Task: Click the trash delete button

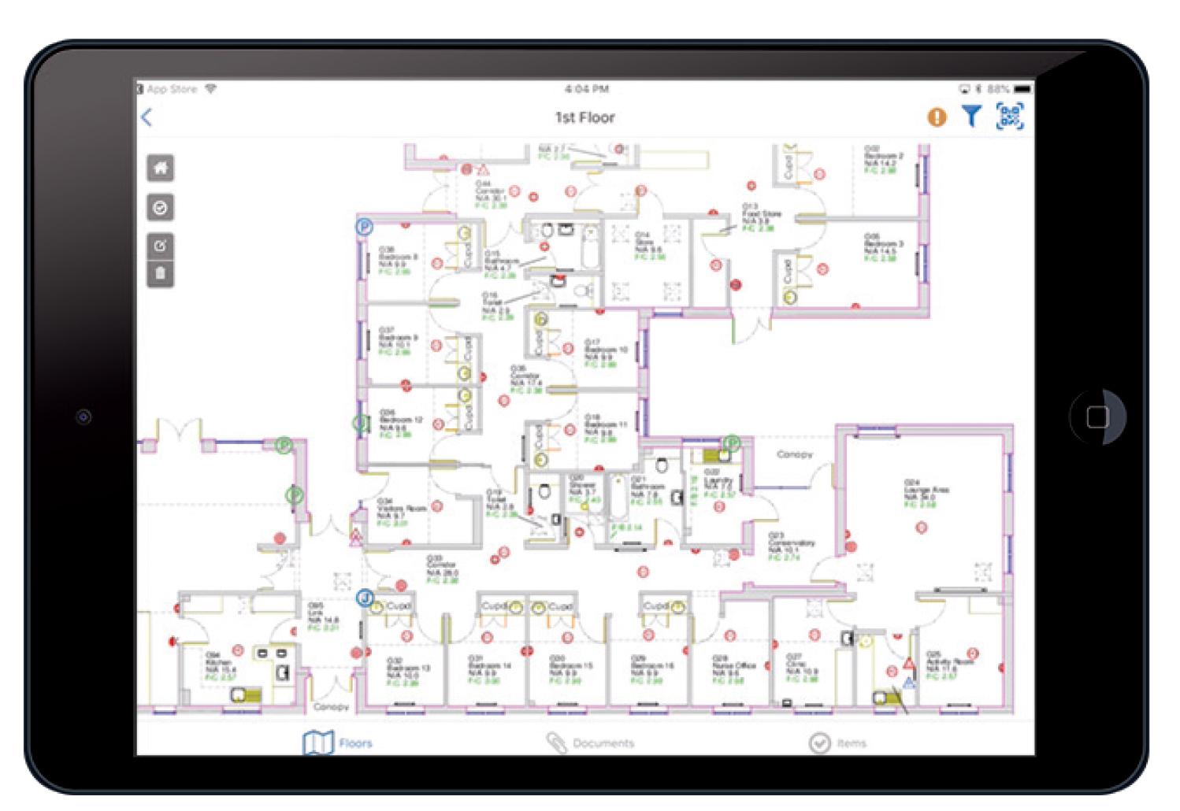Action: click(x=161, y=273)
